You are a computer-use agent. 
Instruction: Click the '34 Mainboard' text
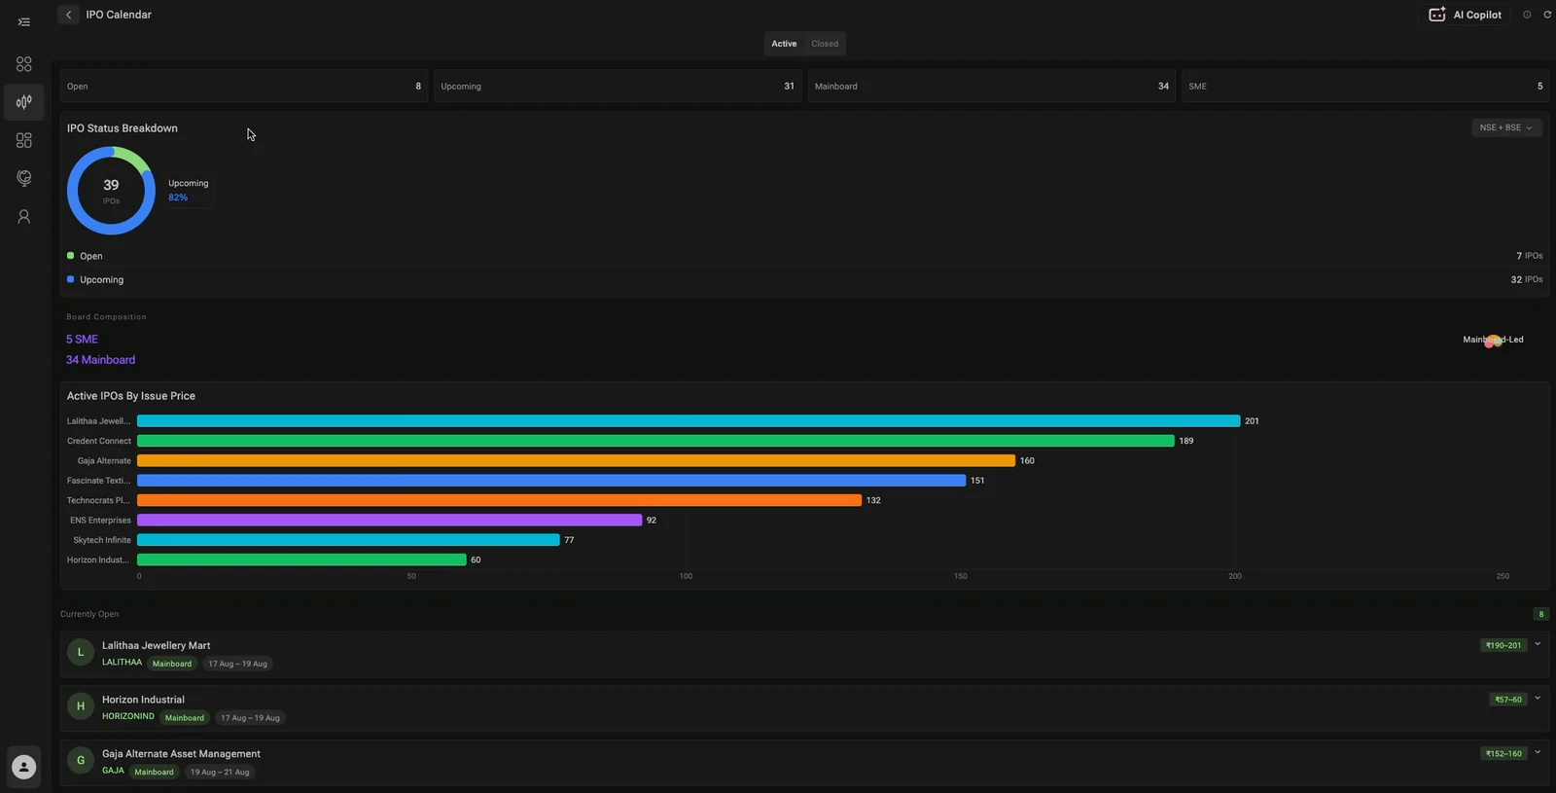pos(100,360)
